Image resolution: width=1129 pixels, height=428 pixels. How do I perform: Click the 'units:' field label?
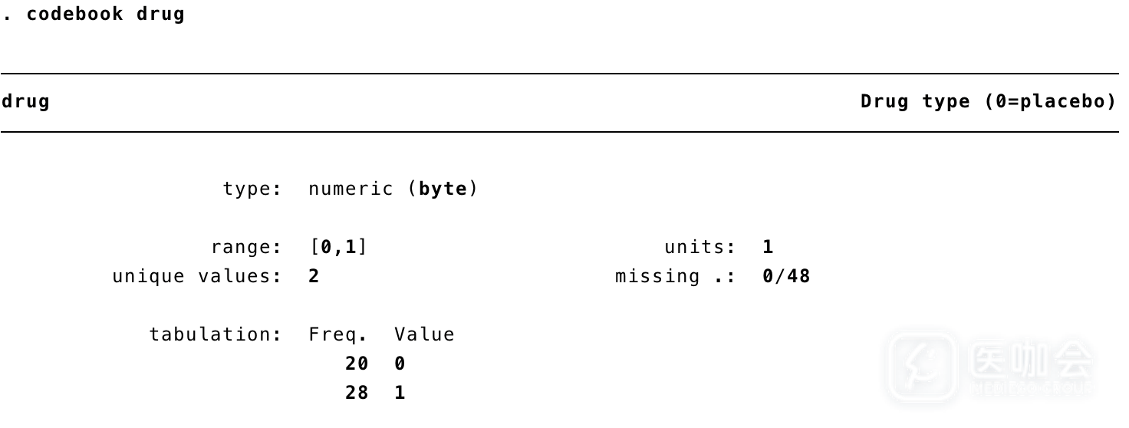pos(699,247)
